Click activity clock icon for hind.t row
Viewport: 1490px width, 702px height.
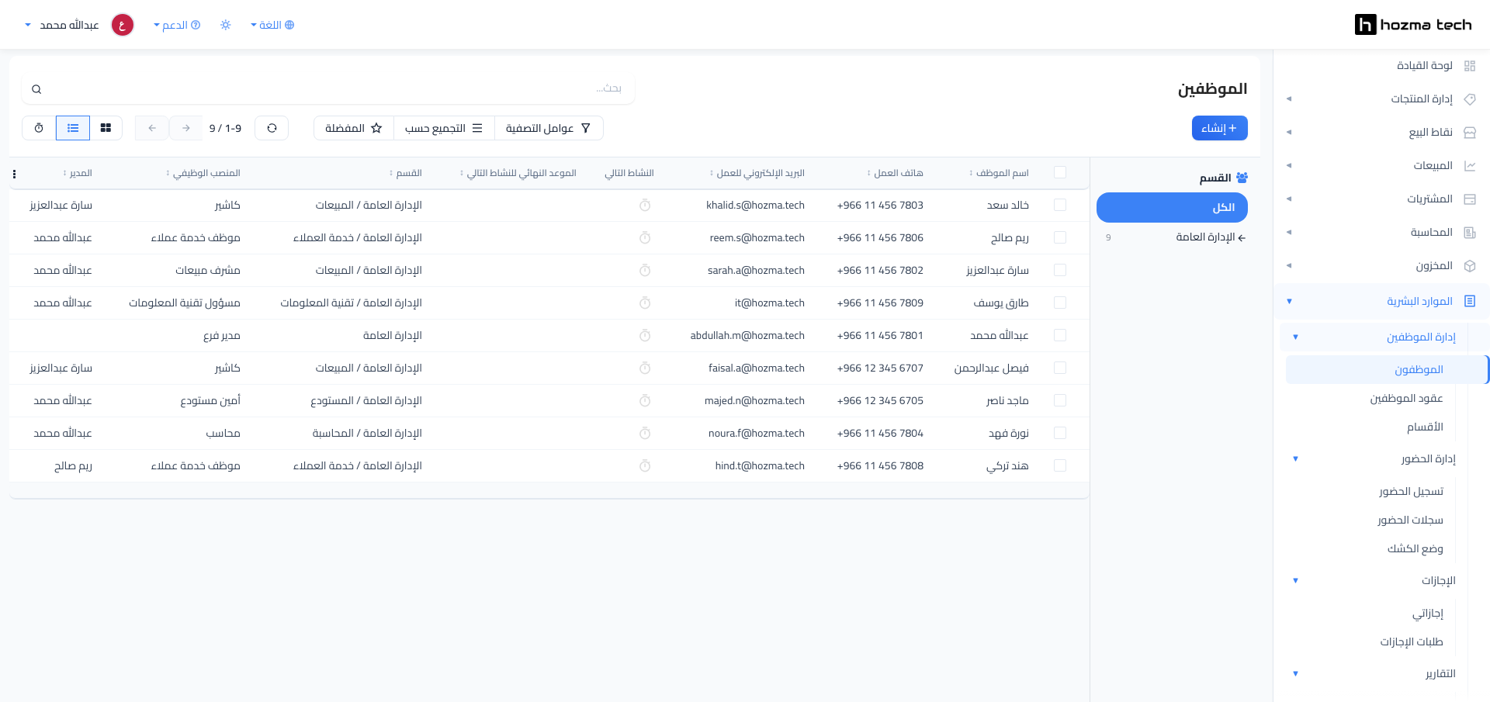click(x=645, y=466)
